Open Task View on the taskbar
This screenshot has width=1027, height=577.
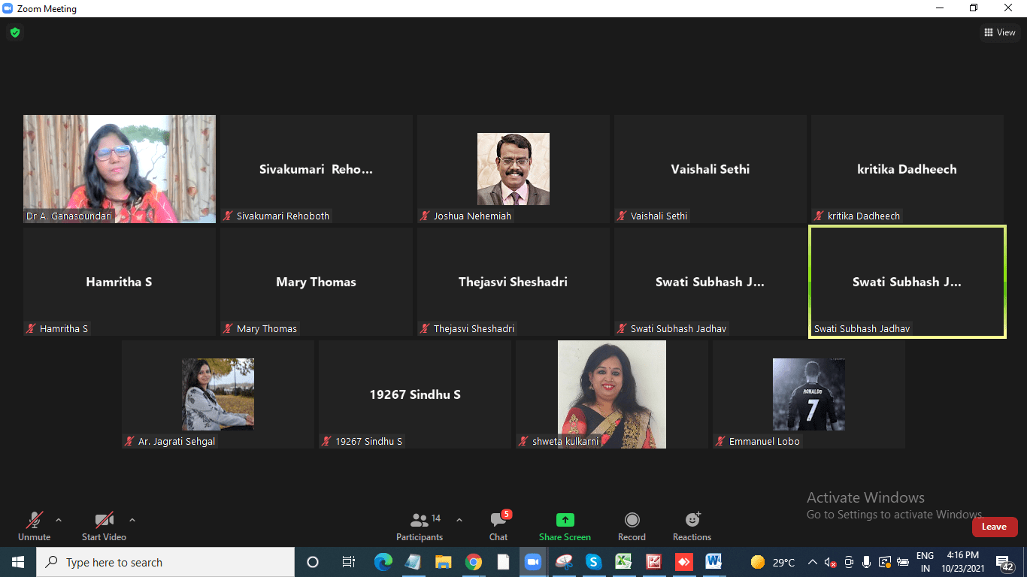point(348,562)
